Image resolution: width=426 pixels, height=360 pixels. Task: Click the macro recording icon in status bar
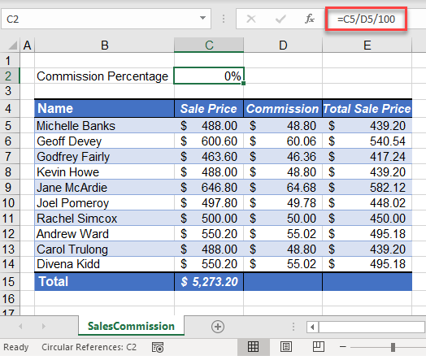pos(158,347)
